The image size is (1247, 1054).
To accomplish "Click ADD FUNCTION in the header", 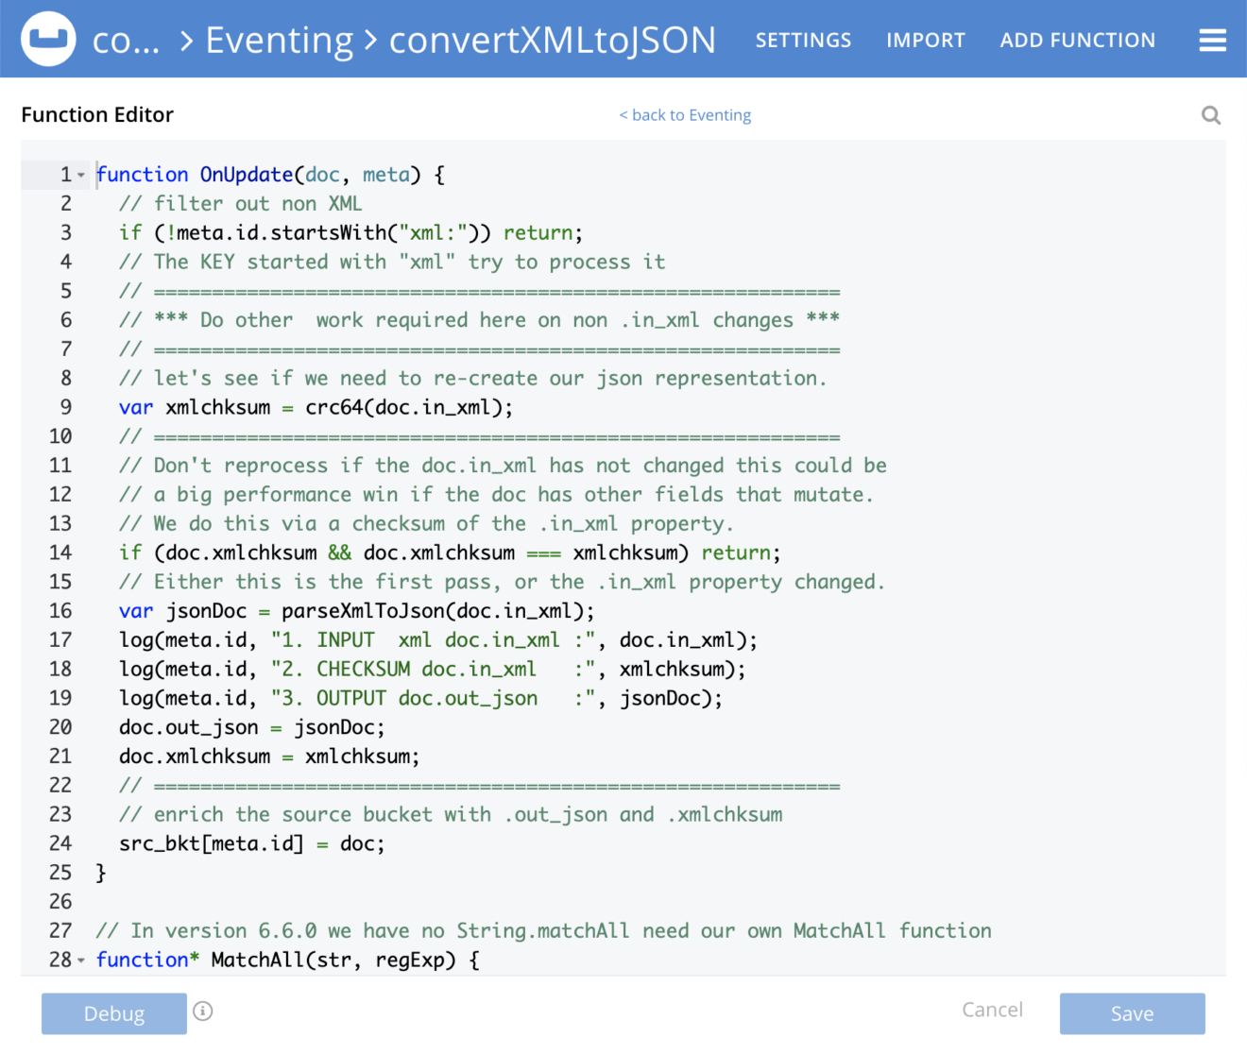I will 1077,40.
